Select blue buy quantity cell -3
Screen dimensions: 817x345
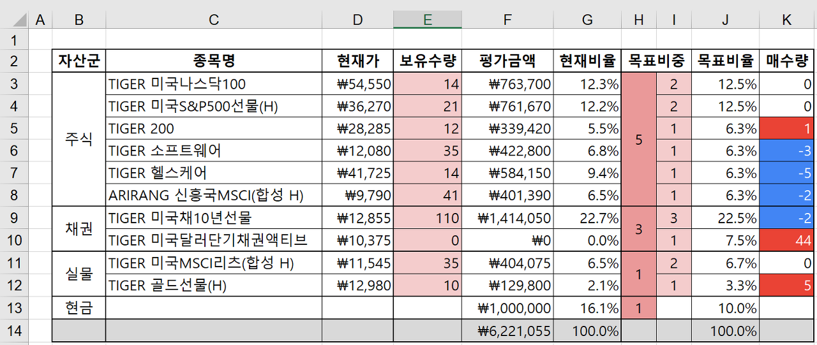coord(787,151)
